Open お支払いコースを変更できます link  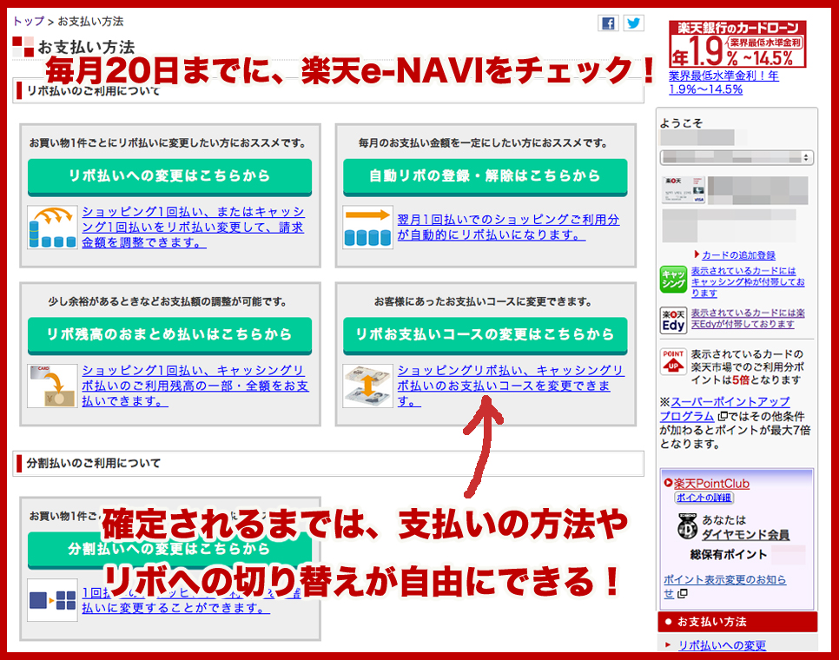click(x=511, y=386)
